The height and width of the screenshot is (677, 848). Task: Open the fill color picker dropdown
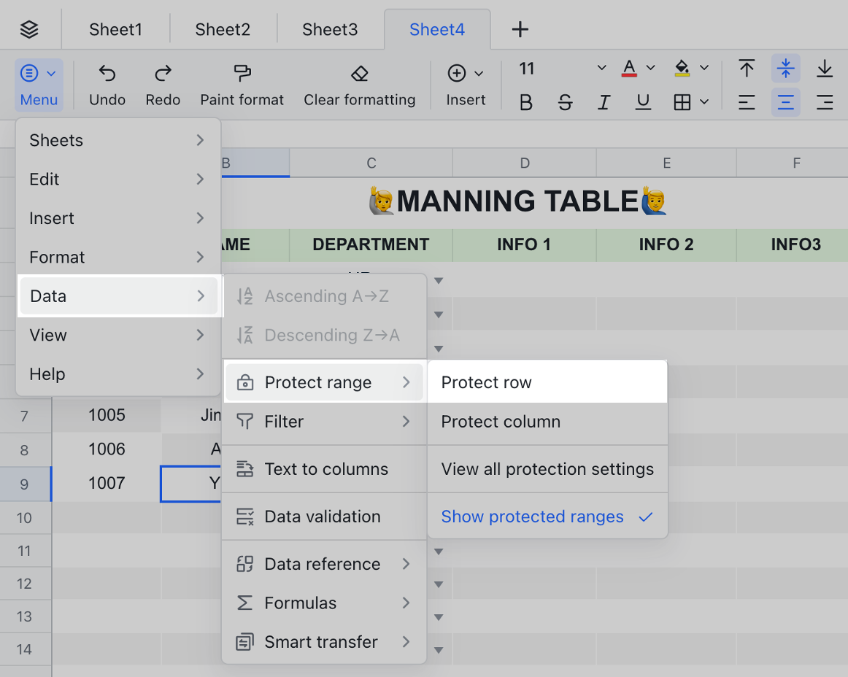704,69
